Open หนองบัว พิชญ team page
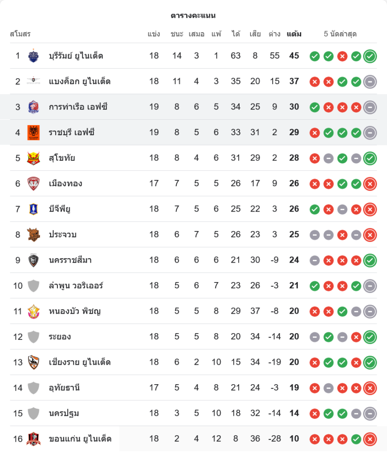387x452 pixels. pos(75,311)
